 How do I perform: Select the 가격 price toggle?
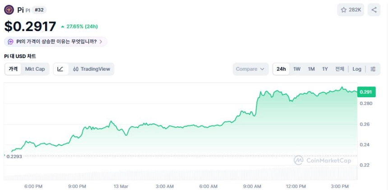coord(13,69)
